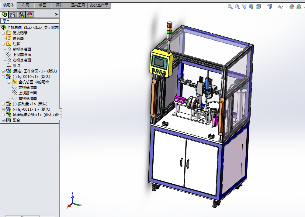Open the View Orientation dropdown arrow

pyautogui.click(x=264, y=7)
